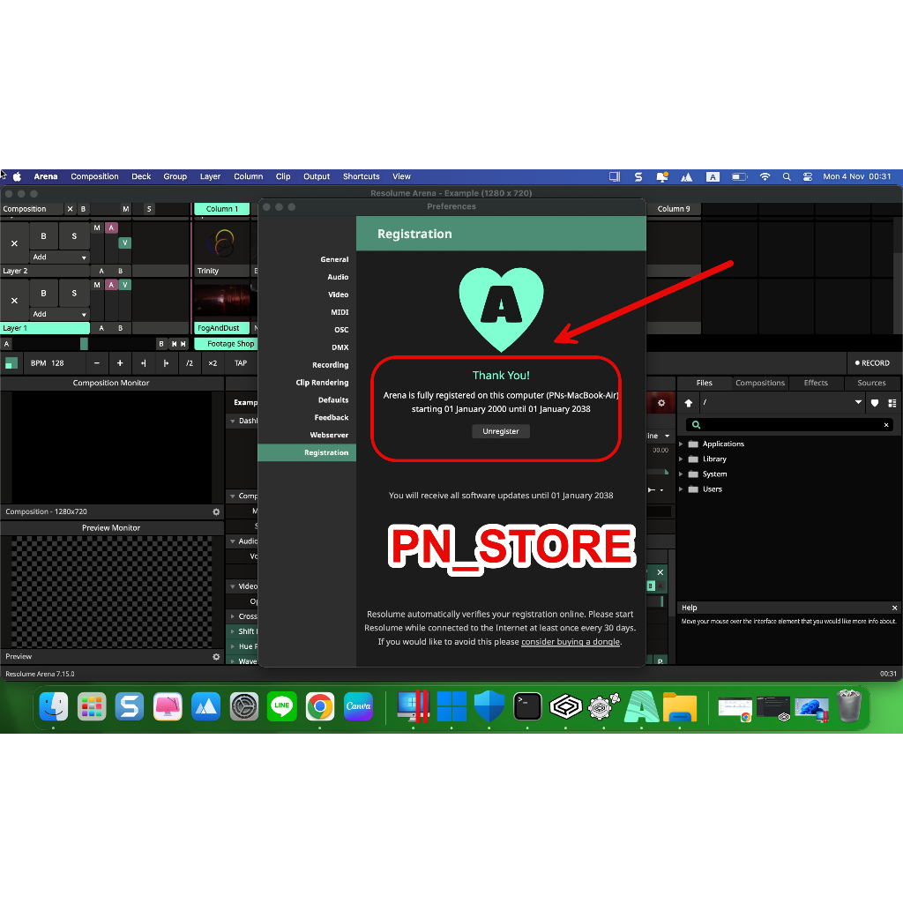Expand Applications folder
The height and width of the screenshot is (903, 903).
(681, 444)
